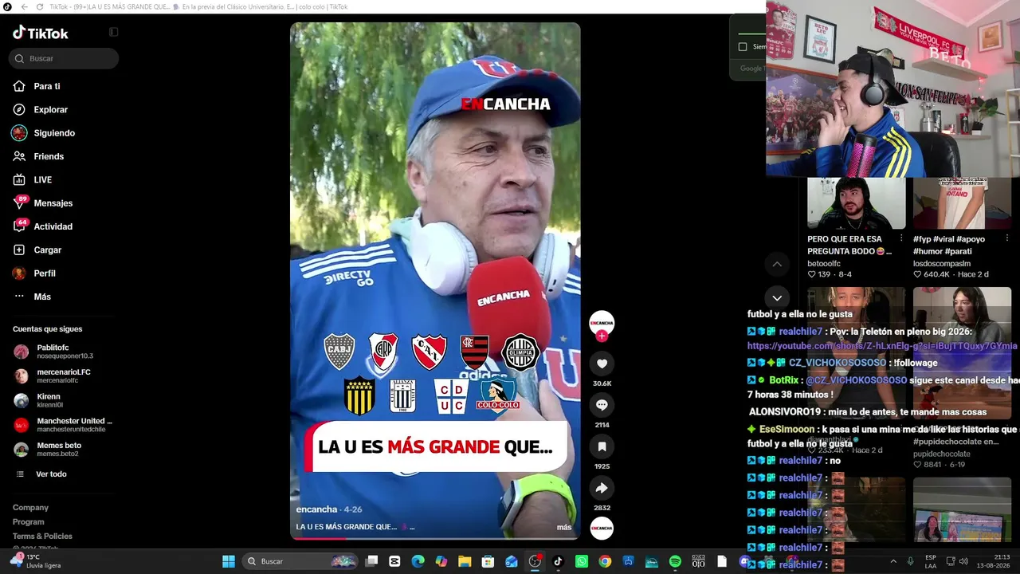
Task: Toggle the Siempre checkbox in popup
Action: pyautogui.click(x=743, y=46)
